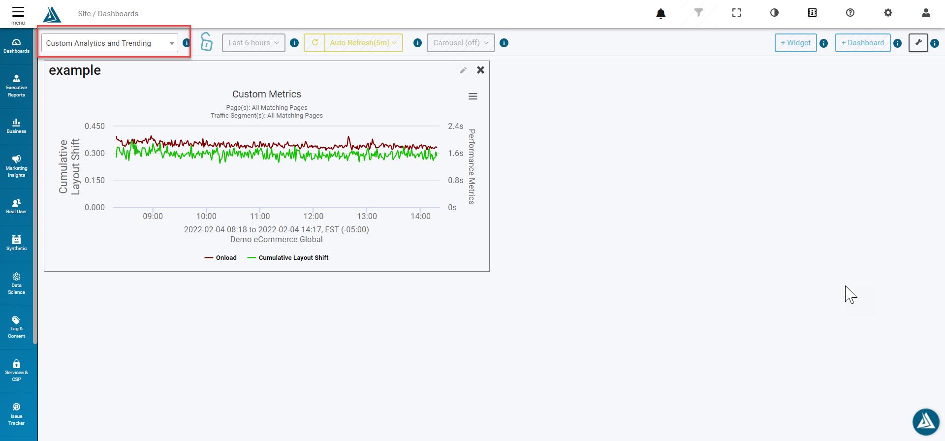
Task: Click the Site / Dashboards breadcrumb
Action: [x=108, y=14]
